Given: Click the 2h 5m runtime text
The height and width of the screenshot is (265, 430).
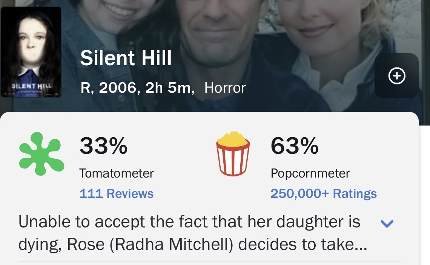Looking at the screenshot, I should click(x=168, y=88).
